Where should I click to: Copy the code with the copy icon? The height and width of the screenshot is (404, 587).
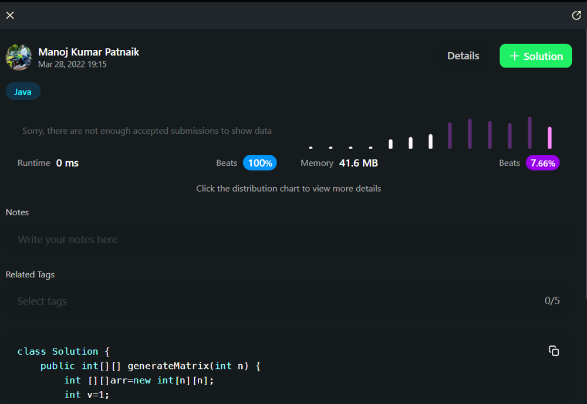(x=554, y=351)
